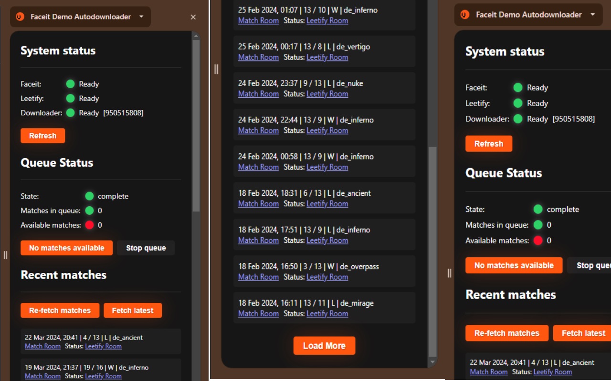The image size is (611, 381).
Task: Open Leetify Room for 24 Feb 00:58 de_inferno match
Action: [327, 167]
